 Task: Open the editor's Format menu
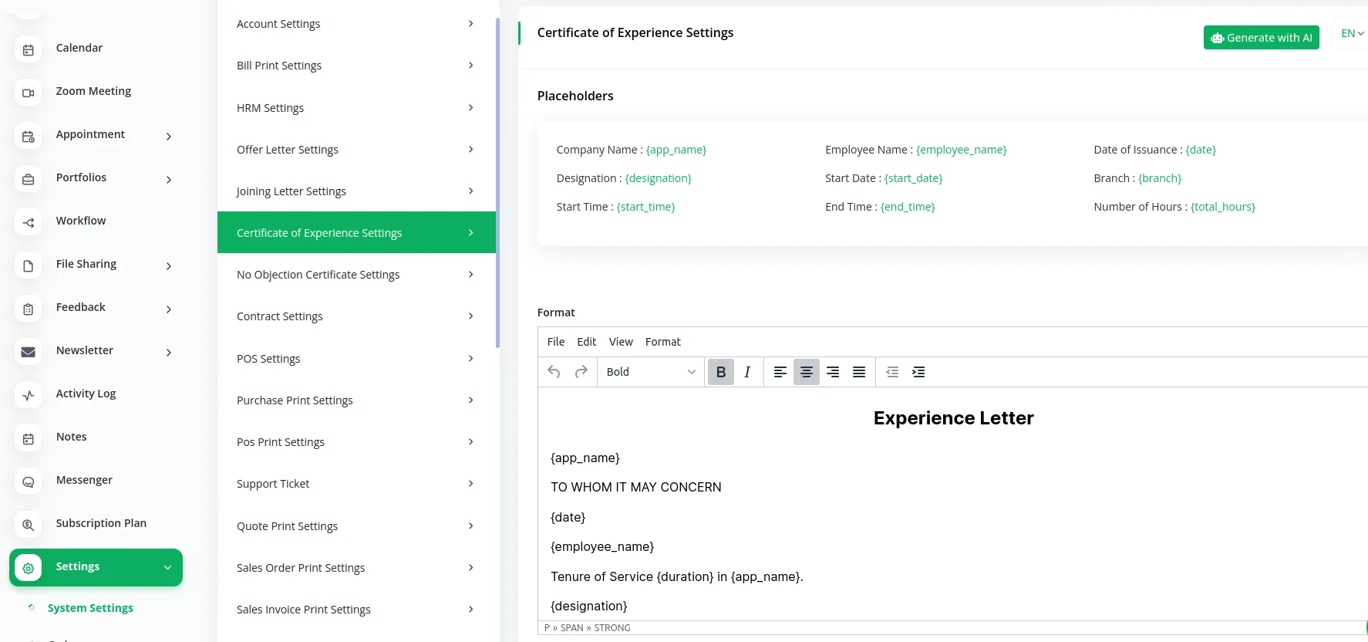(x=662, y=342)
